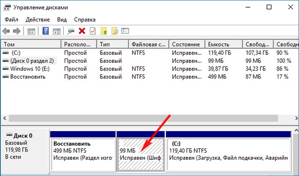The image size is (299, 176).
Task: Toggle the action pane toolbar icon
Action: (x=56, y=31)
